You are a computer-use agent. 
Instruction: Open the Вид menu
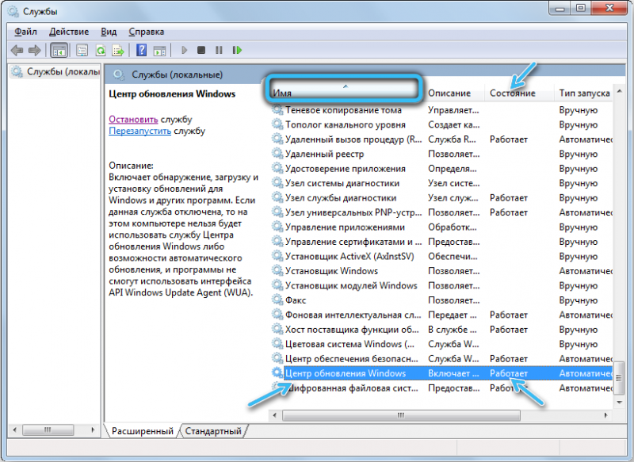(x=109, y=32)
